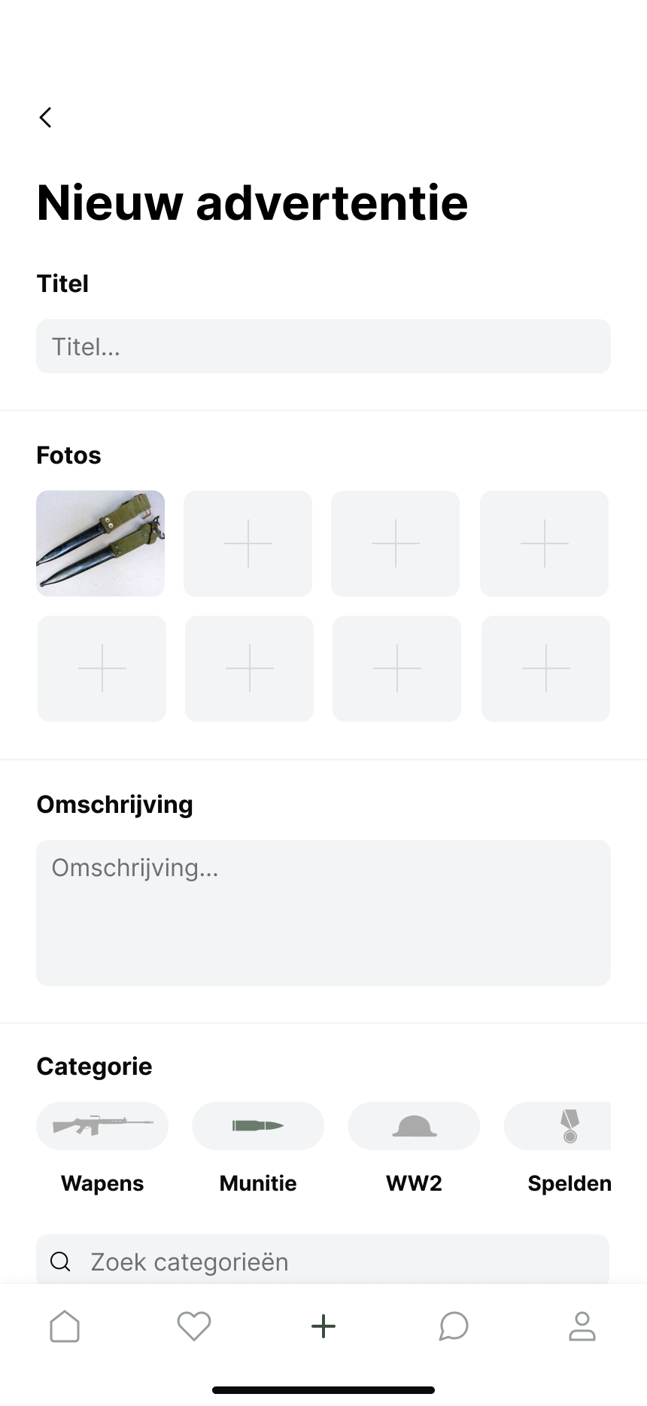Click the Titel input field
647x1406 pixels.
pyautogui.click(x=323, y=346)
